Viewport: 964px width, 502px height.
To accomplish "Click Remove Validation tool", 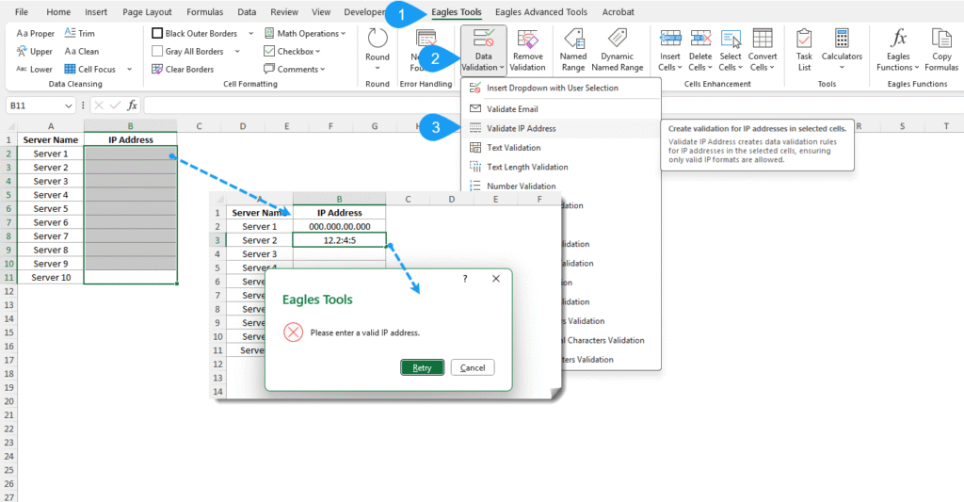I will 527,51.
